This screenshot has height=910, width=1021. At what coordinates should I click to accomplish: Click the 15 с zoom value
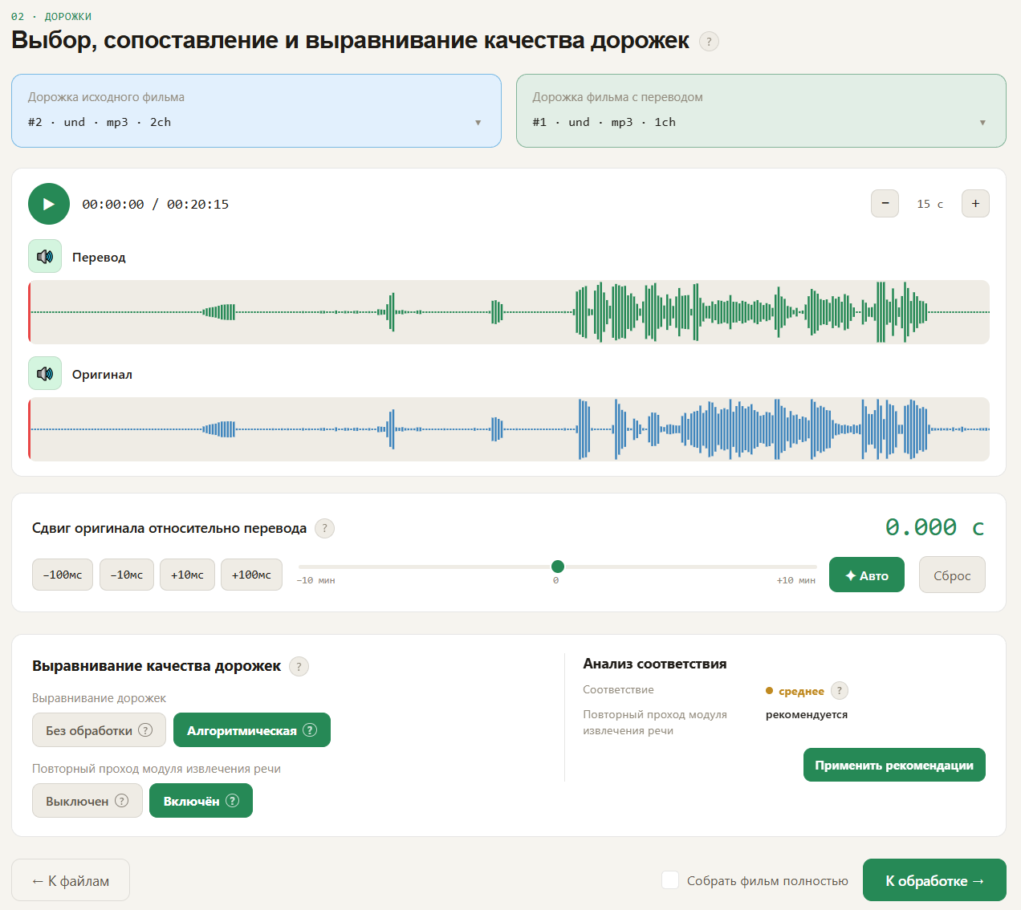click(929, 204)
